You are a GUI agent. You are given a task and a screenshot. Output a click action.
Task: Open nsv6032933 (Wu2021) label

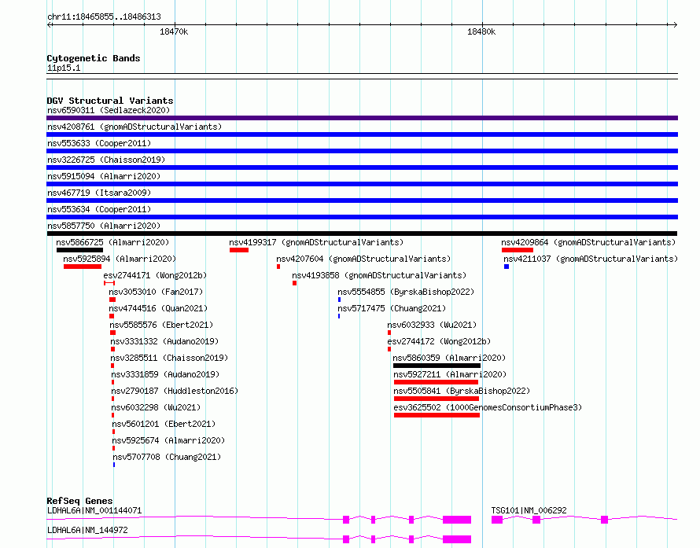pyautogui.click(x=432, y=325)
